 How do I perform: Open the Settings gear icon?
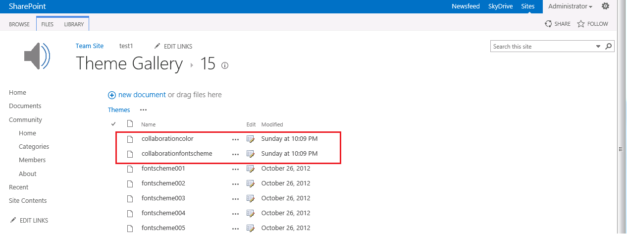[605, 6]
